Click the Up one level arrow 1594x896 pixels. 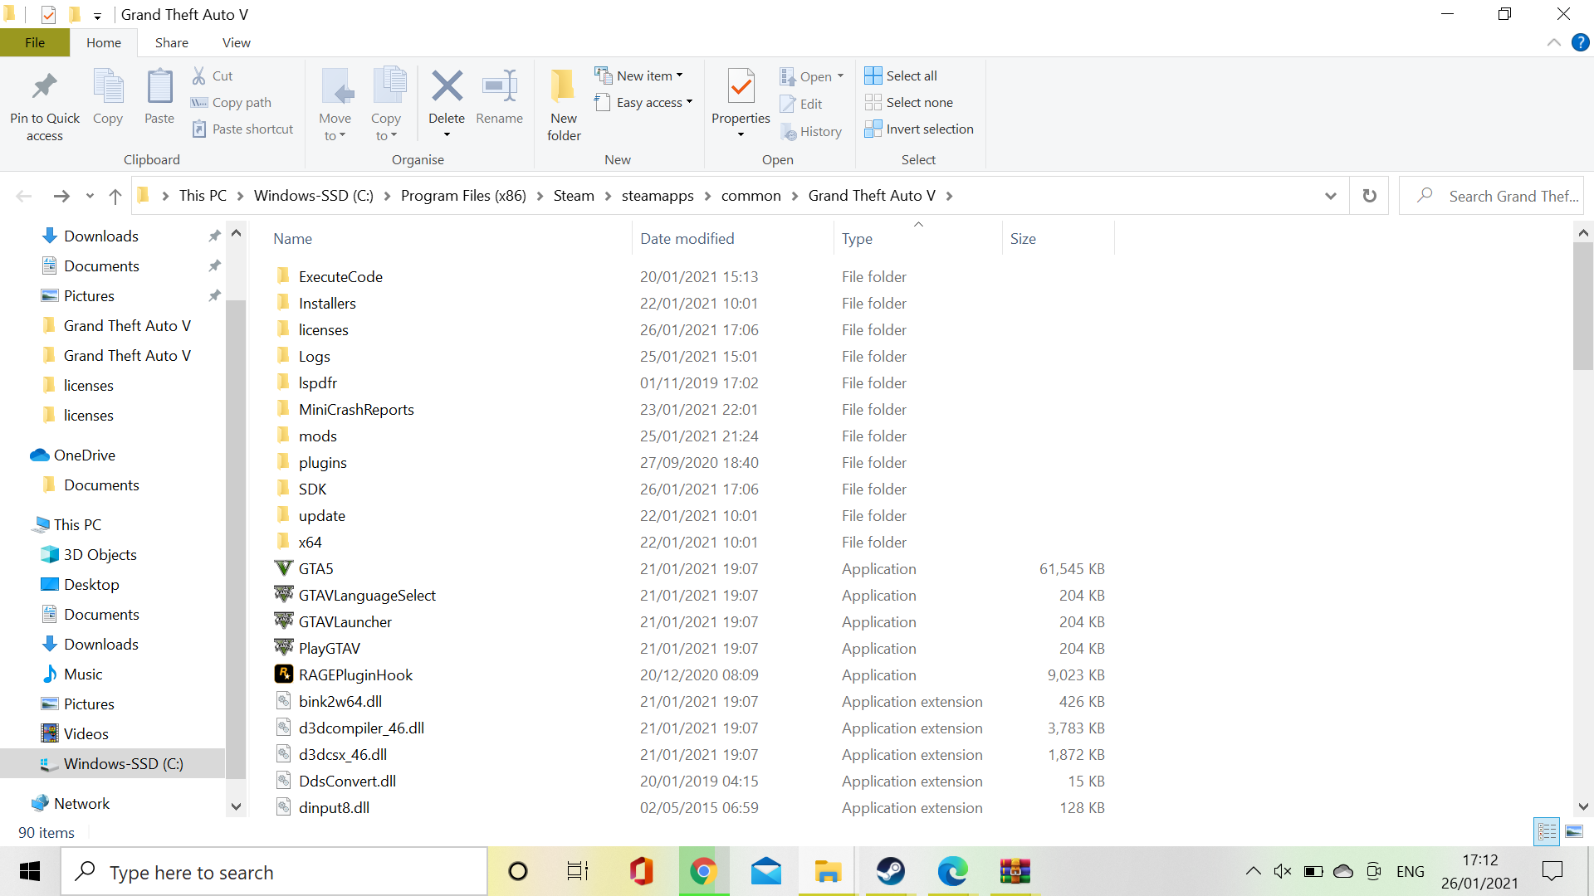[x=115, y=196]
